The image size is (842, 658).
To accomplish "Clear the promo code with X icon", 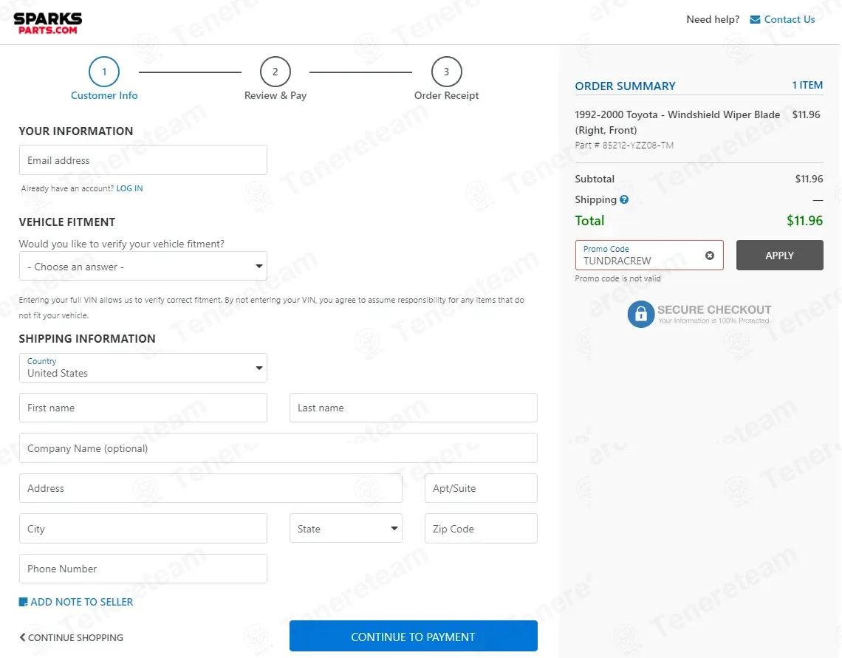I will click(709, 256).
